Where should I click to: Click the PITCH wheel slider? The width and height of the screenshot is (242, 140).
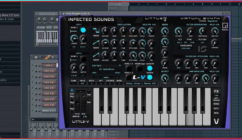click(77, 103)
